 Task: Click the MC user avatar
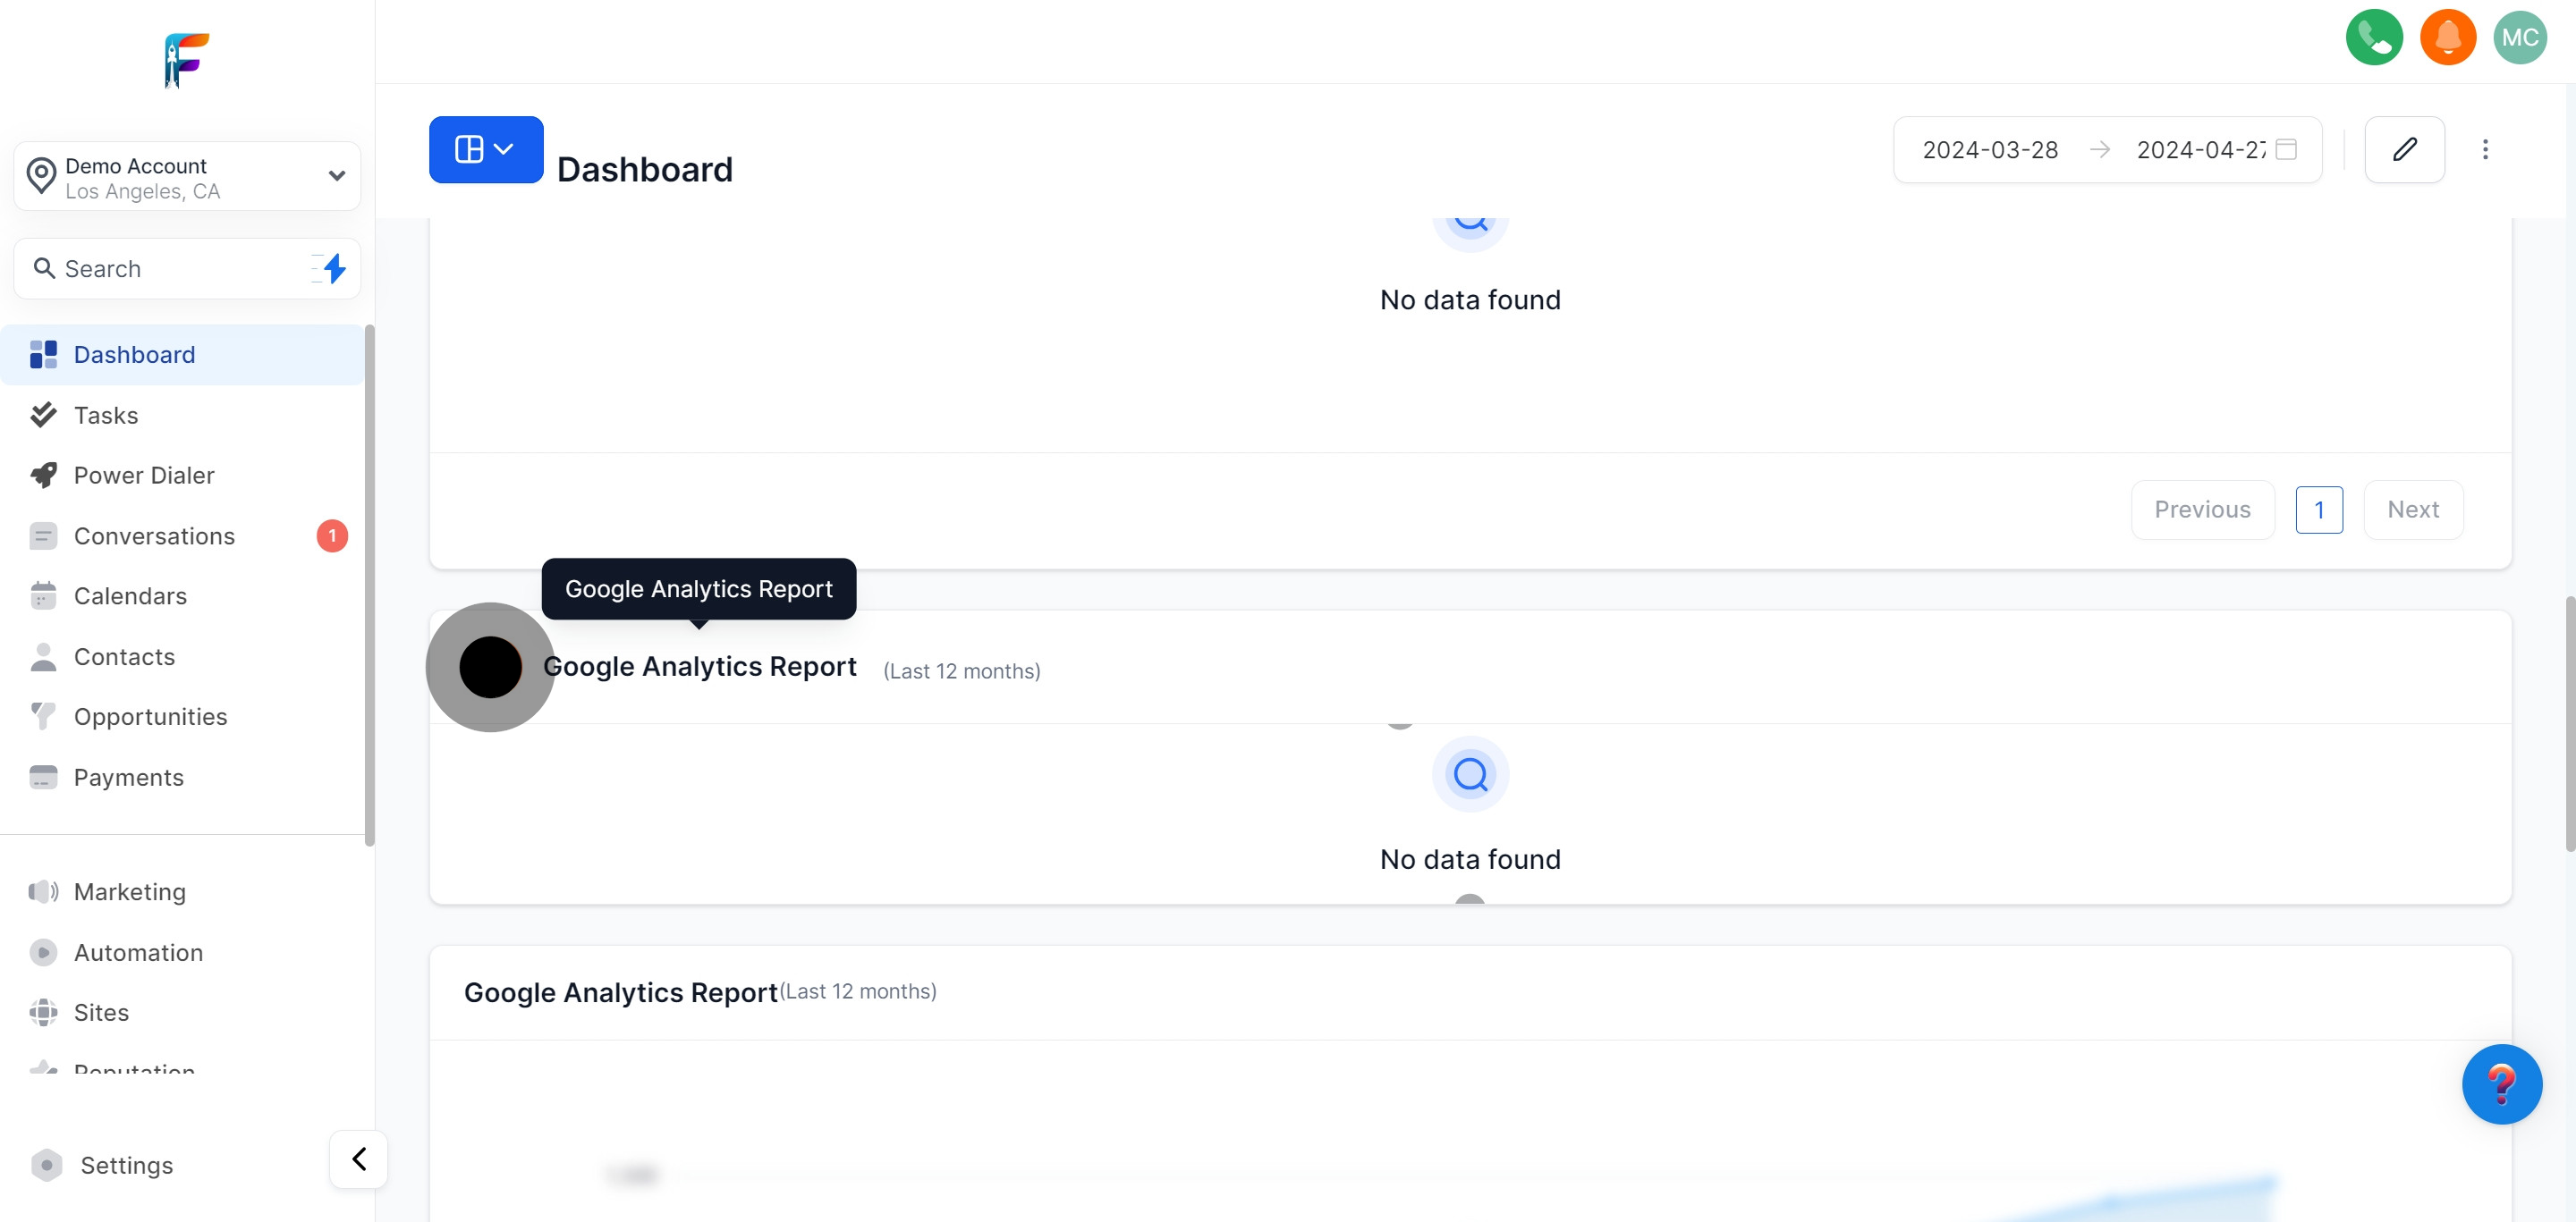[x=2519, y=37]
